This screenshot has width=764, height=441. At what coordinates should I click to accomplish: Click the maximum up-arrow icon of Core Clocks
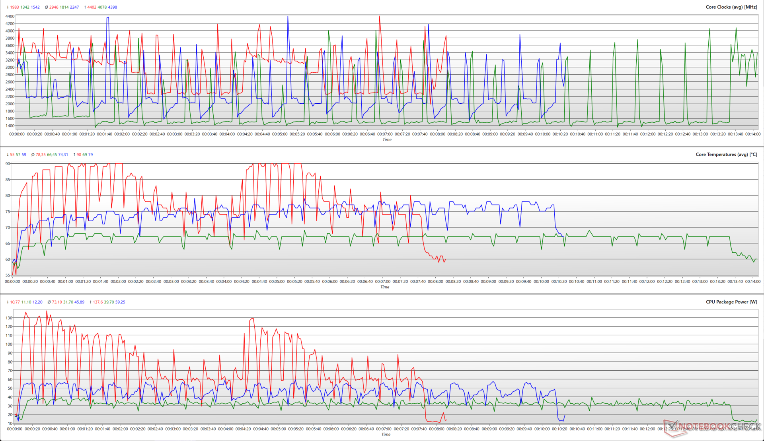85,7
